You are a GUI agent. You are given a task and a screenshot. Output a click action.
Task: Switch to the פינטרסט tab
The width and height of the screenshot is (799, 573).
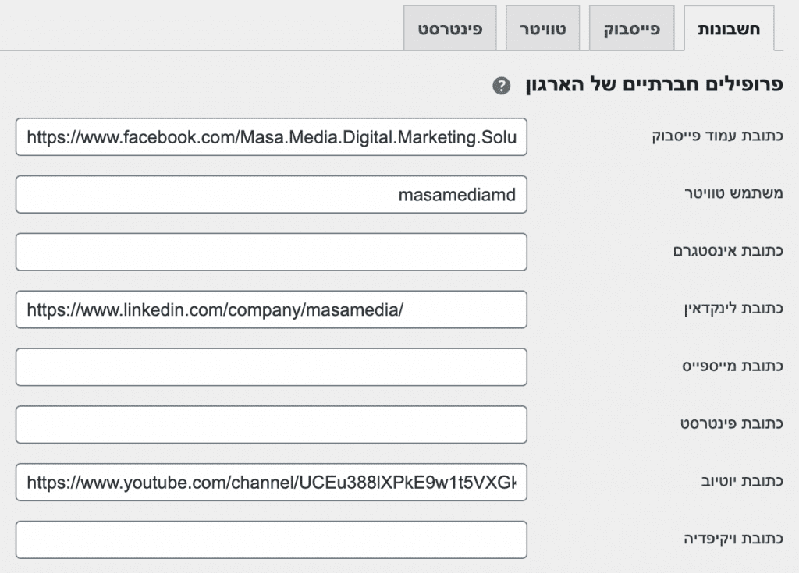[x=450, y=29]
